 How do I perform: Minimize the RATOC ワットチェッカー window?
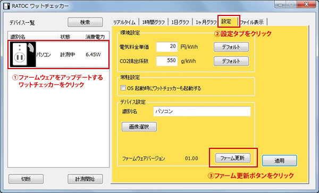[281, 4]
